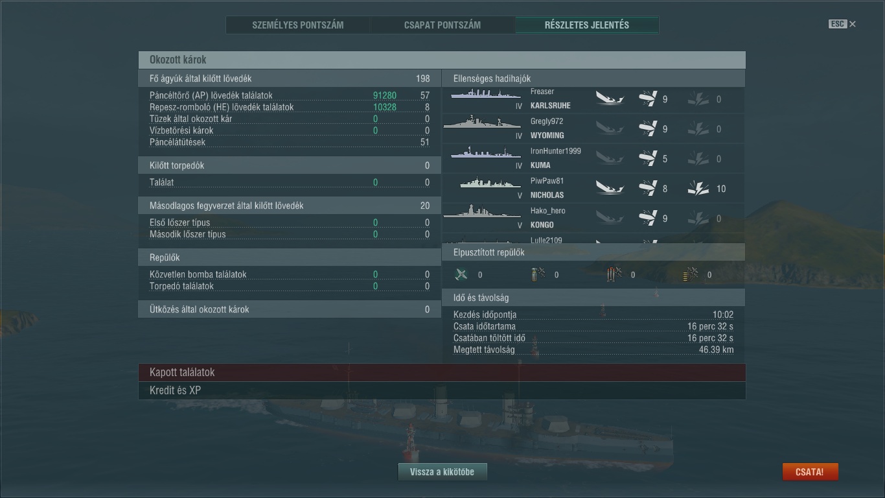Click Nicholas sunk ship icon
Screen dimensions: 885x498
pyautogui.click(x=610, y=189)
